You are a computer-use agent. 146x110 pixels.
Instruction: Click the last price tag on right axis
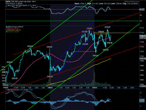[143, 36]
